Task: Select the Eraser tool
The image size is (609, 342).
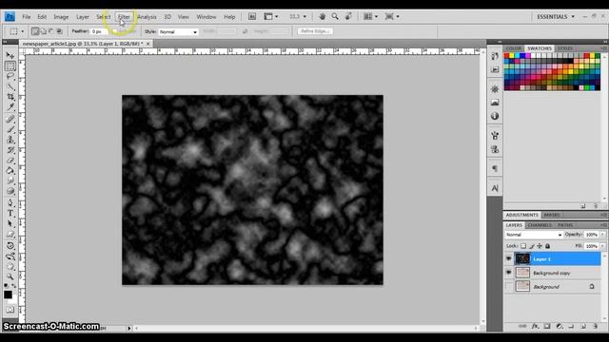Action: click(x=10, y=161)
